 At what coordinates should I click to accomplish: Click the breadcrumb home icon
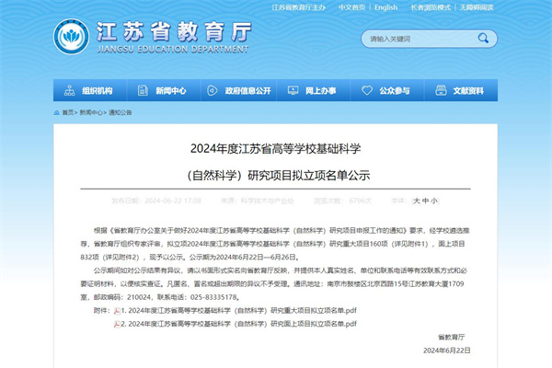coord(57,112)
